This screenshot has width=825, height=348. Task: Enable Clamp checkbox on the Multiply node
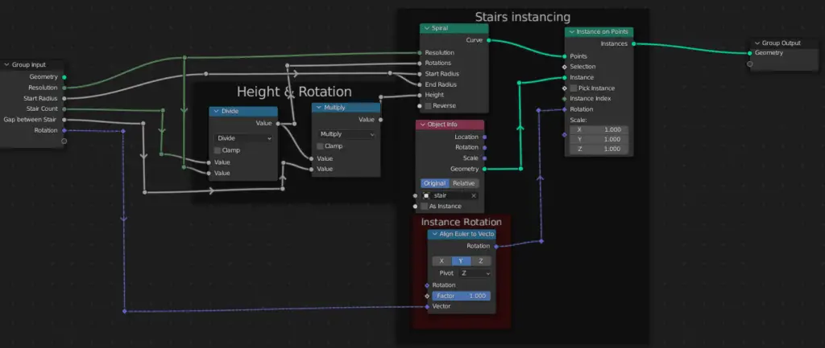click(x=320, y=146)
